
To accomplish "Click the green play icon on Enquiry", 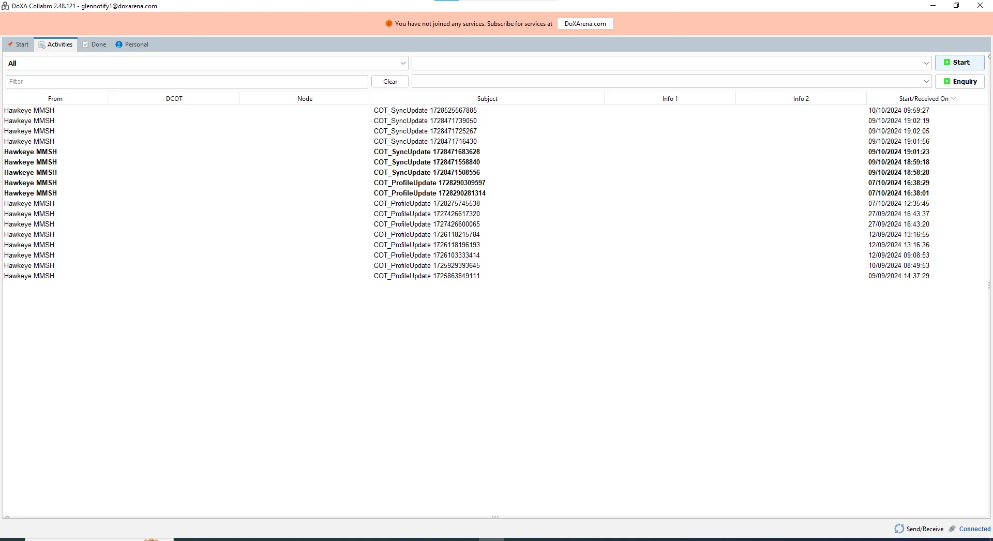I will pyautogui.click(x=947, y=81).
